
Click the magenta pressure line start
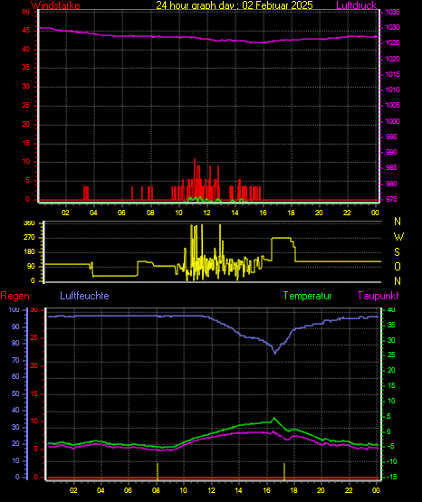pyautogui.click(x=42, y=28)
